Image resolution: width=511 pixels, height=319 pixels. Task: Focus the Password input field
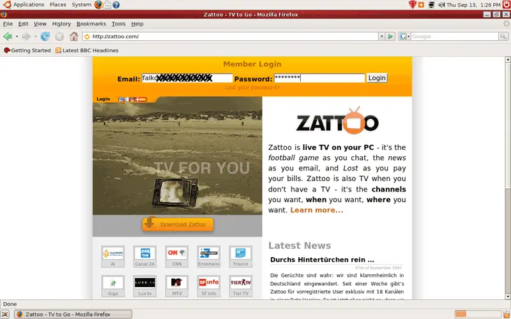(x=319, y=78)
